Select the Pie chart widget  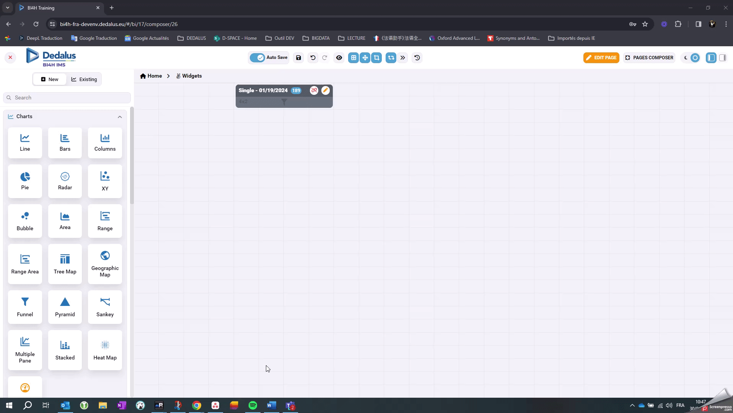pos(25,181)
